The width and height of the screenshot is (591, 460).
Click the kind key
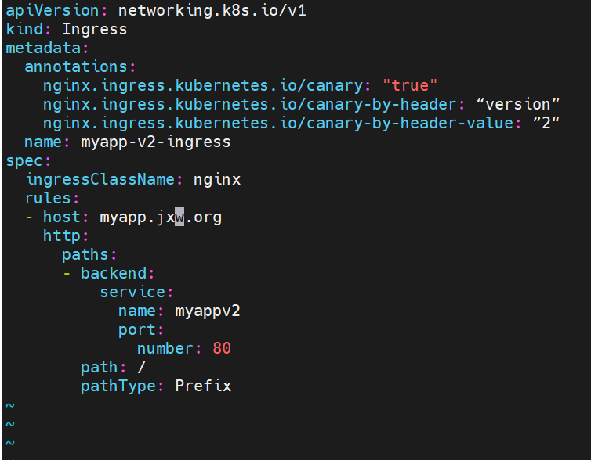click(24, 30)
